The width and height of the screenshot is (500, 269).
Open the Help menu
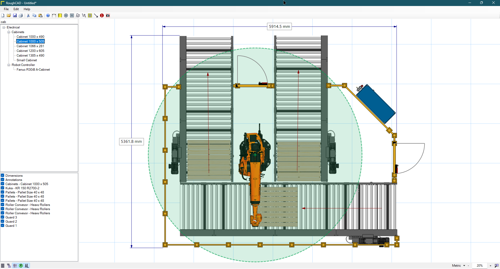pyautogui.click(x=27, y=9)
